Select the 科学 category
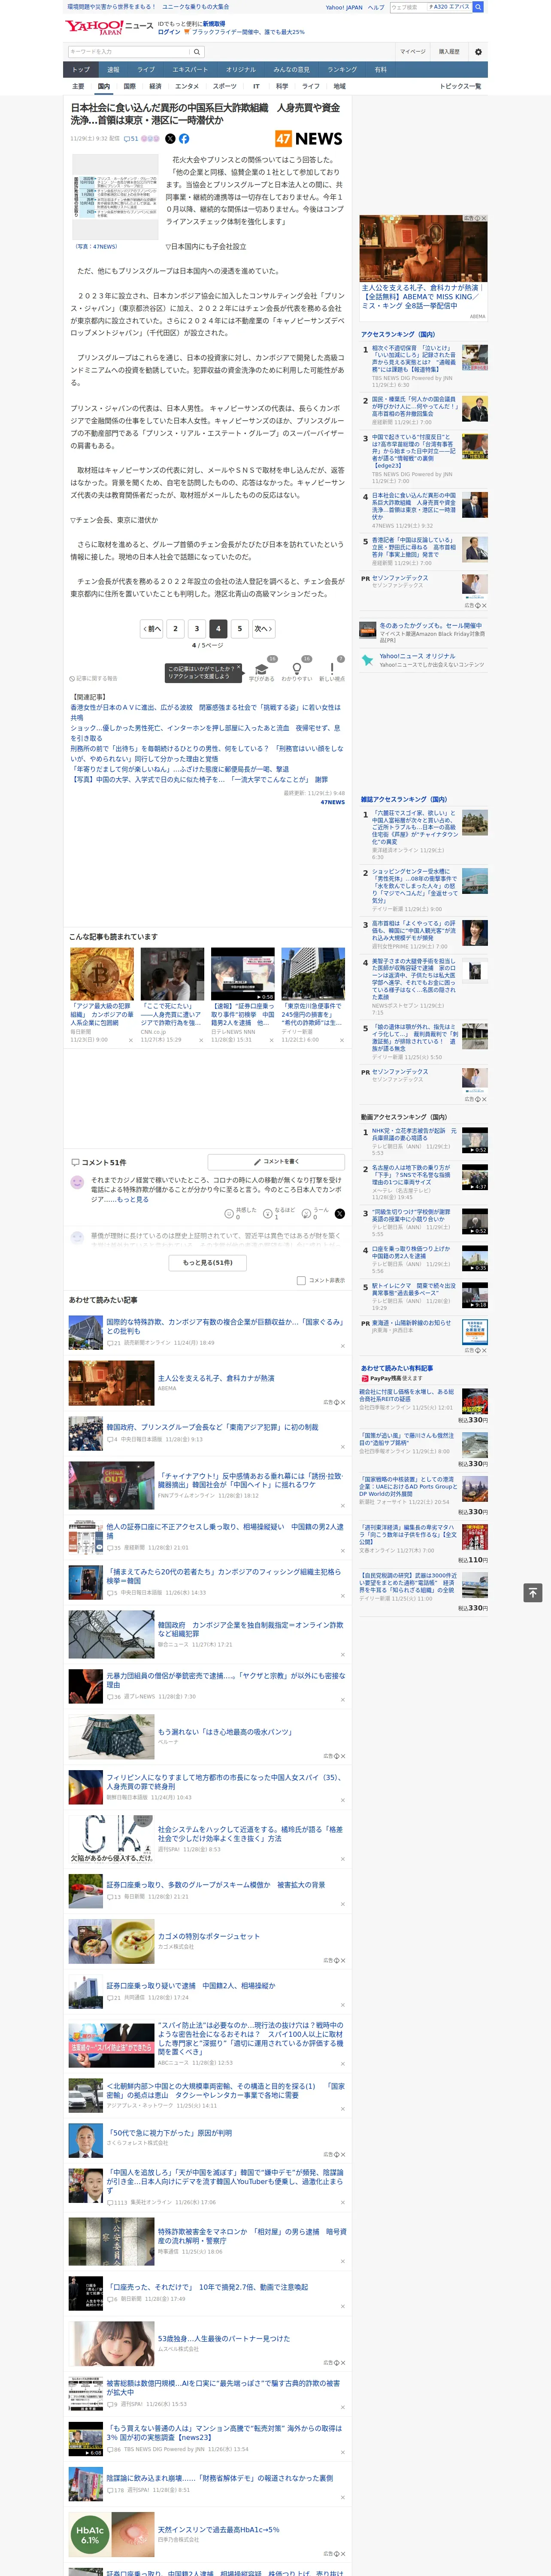The image size is (551, 2576). tap(282, 86)
